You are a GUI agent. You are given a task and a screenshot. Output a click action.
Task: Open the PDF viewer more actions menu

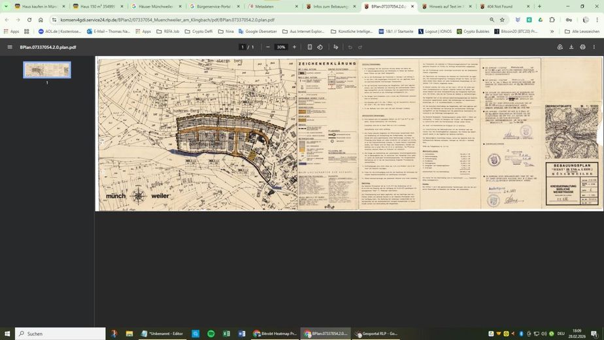coord(594,47)
